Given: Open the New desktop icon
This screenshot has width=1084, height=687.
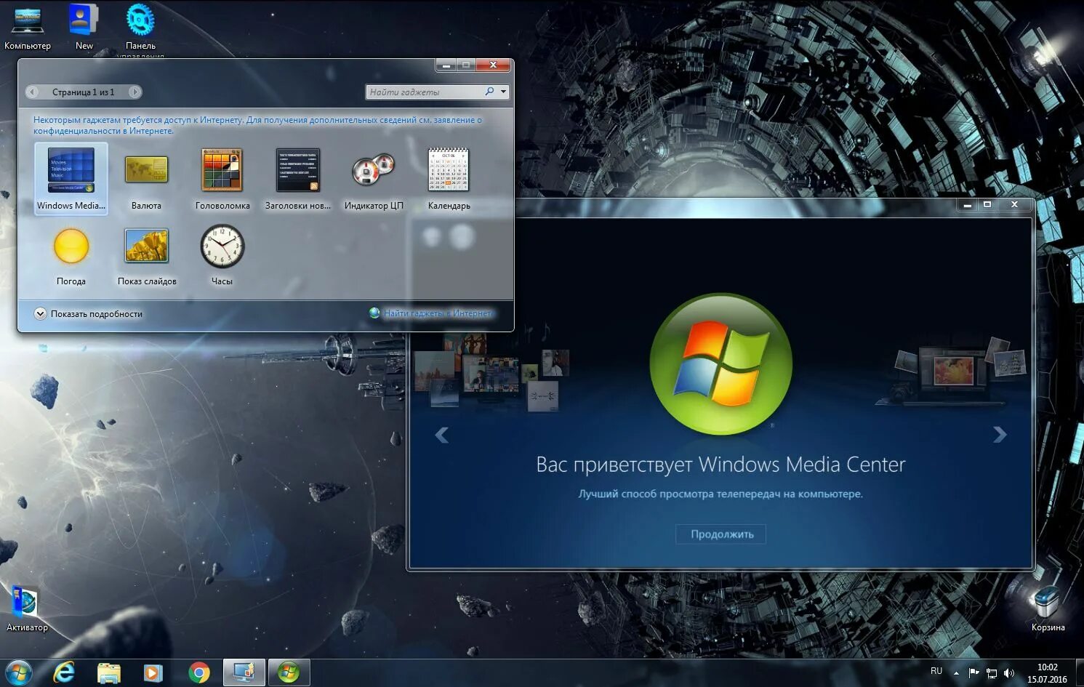Looking at the screenshot, I should tap(84, 27).
